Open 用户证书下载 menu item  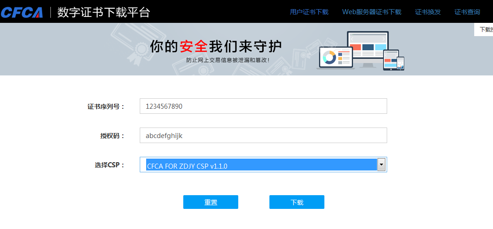coord(309,12)
